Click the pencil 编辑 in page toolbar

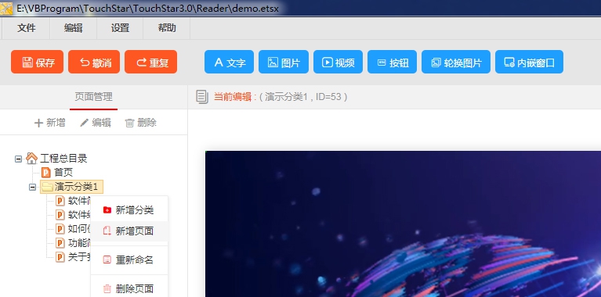pyautogui.click(x=96, y=123)
